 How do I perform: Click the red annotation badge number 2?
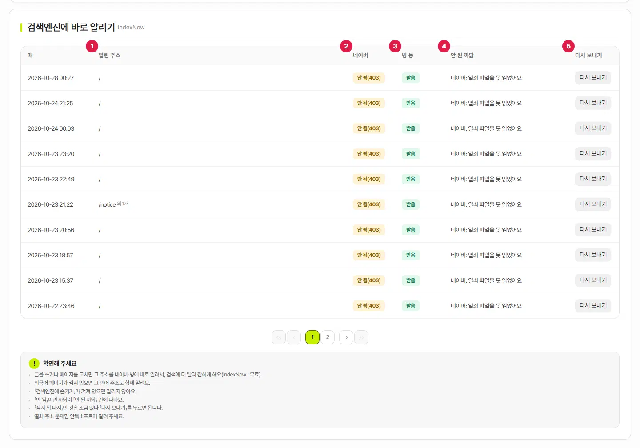pos(346,46)
